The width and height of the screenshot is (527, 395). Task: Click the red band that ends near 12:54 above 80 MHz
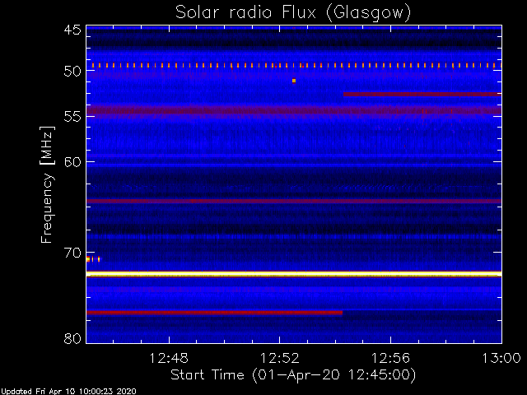214,313
